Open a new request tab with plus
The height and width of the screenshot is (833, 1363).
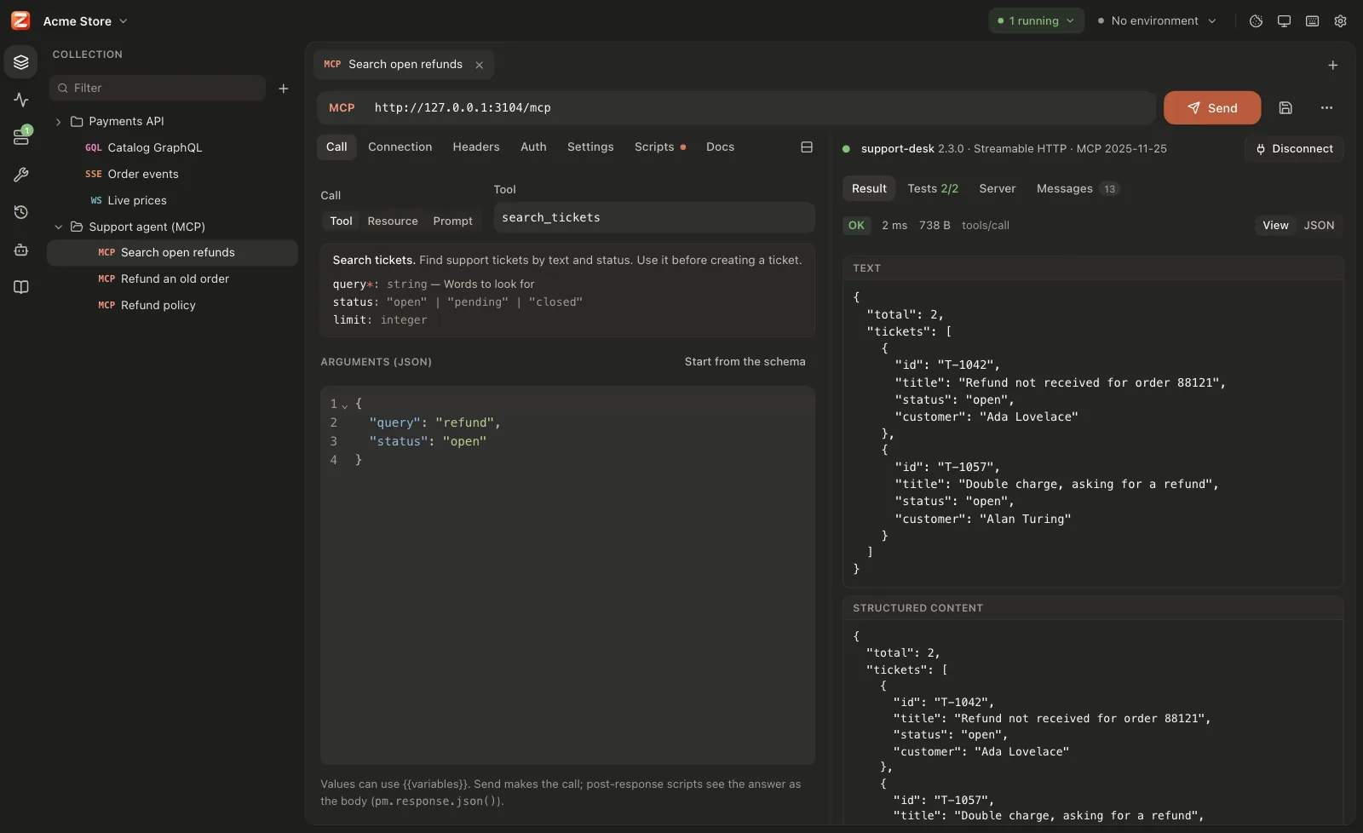point(1333,65)
